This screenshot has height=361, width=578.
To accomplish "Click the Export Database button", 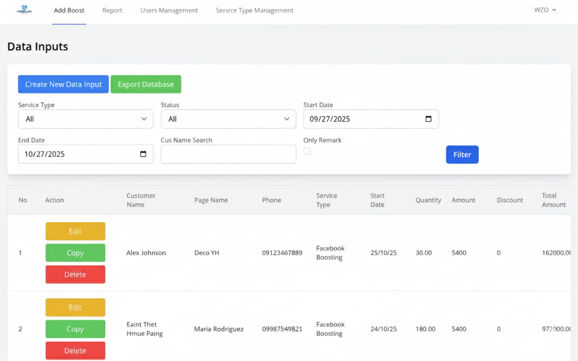I will point(145,84).
